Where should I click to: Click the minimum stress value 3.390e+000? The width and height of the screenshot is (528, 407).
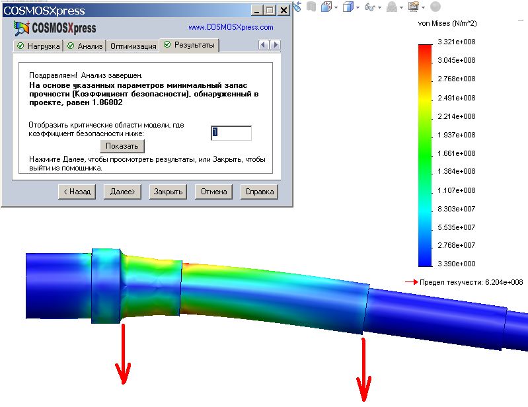(456, 264)
